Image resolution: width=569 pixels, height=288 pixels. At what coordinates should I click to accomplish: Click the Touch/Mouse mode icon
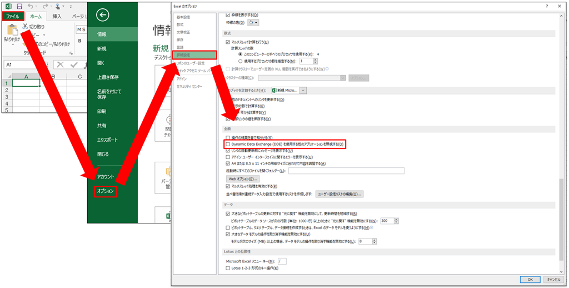58,6
